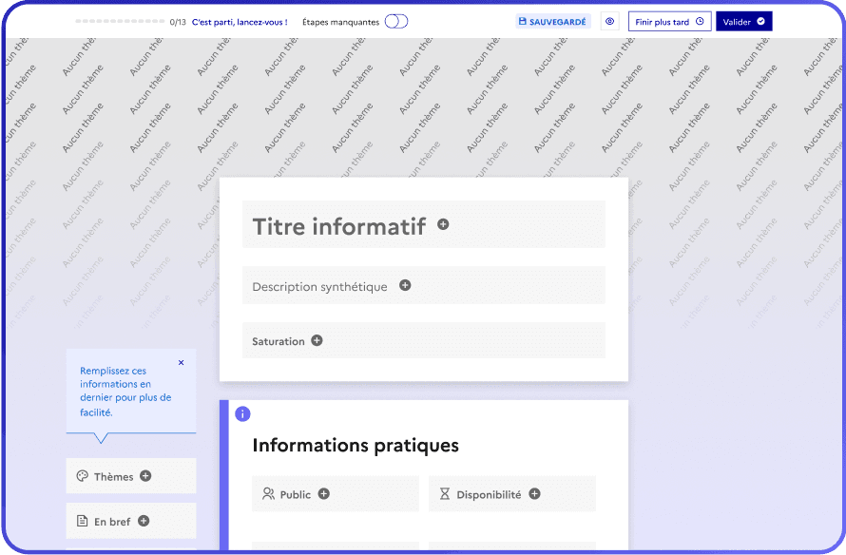Image resolution: width=846 pixels, height=555 pixels.
Task: Click the eye preview button
Action: pyautogui.click(x=610, y=21)
